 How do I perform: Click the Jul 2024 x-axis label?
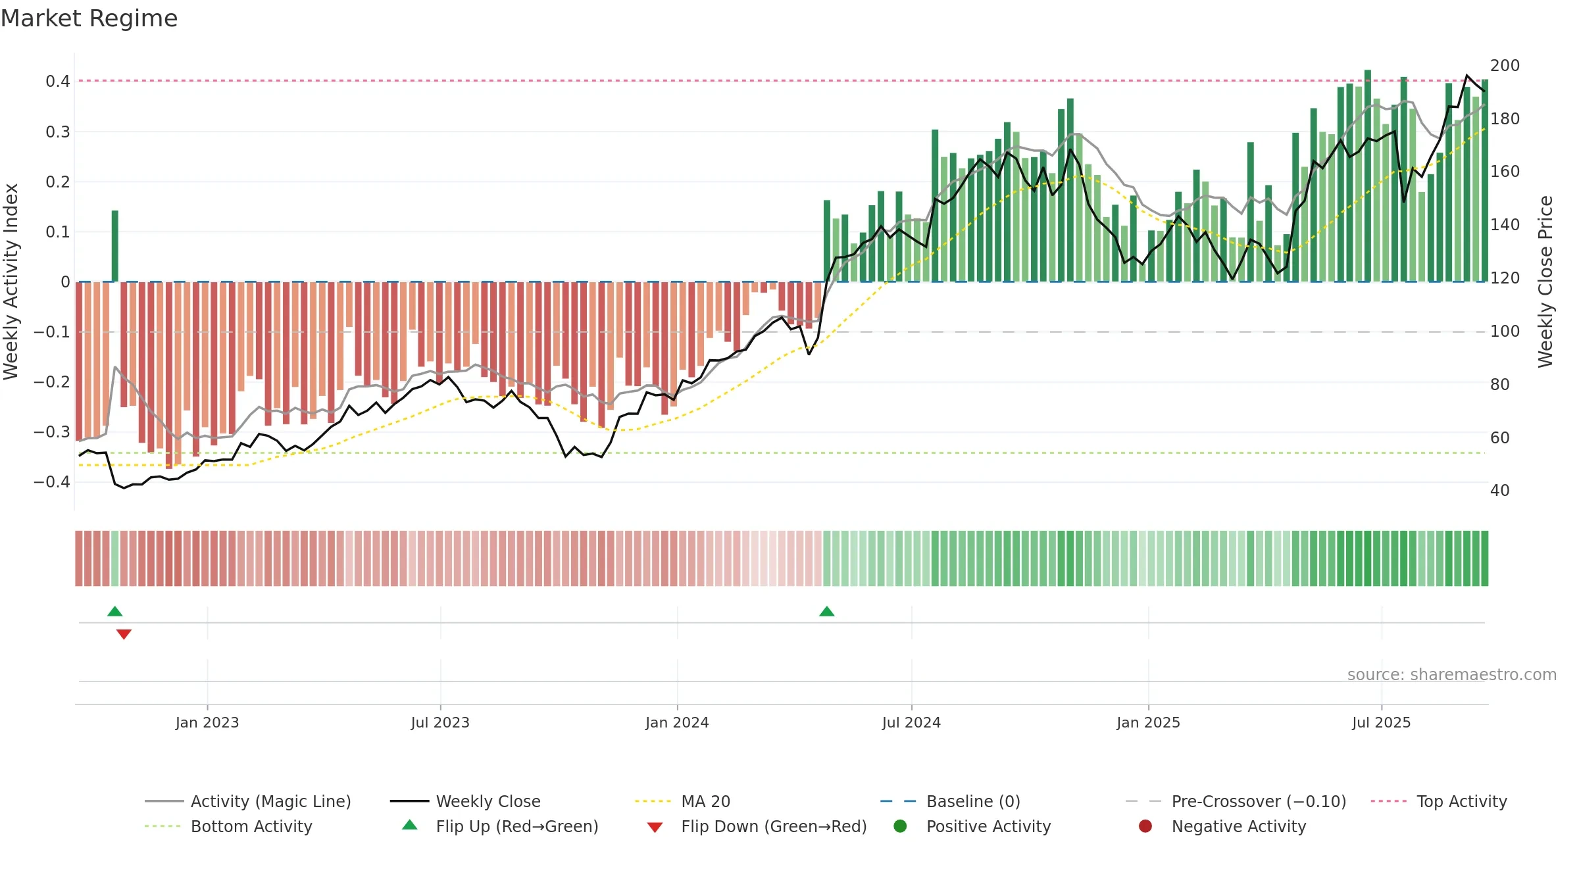point(911,723)
